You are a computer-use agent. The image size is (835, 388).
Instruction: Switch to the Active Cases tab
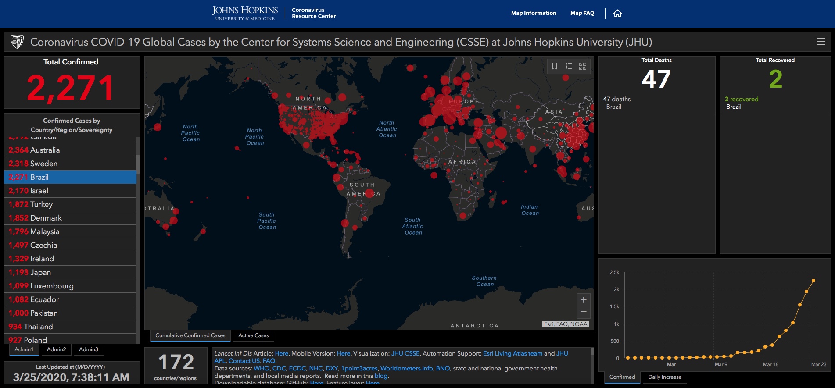click(253, 336)
